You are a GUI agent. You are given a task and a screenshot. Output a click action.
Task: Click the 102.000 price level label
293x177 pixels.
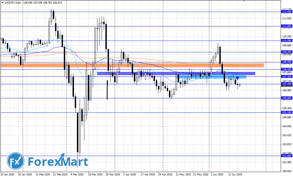point(286,156)
